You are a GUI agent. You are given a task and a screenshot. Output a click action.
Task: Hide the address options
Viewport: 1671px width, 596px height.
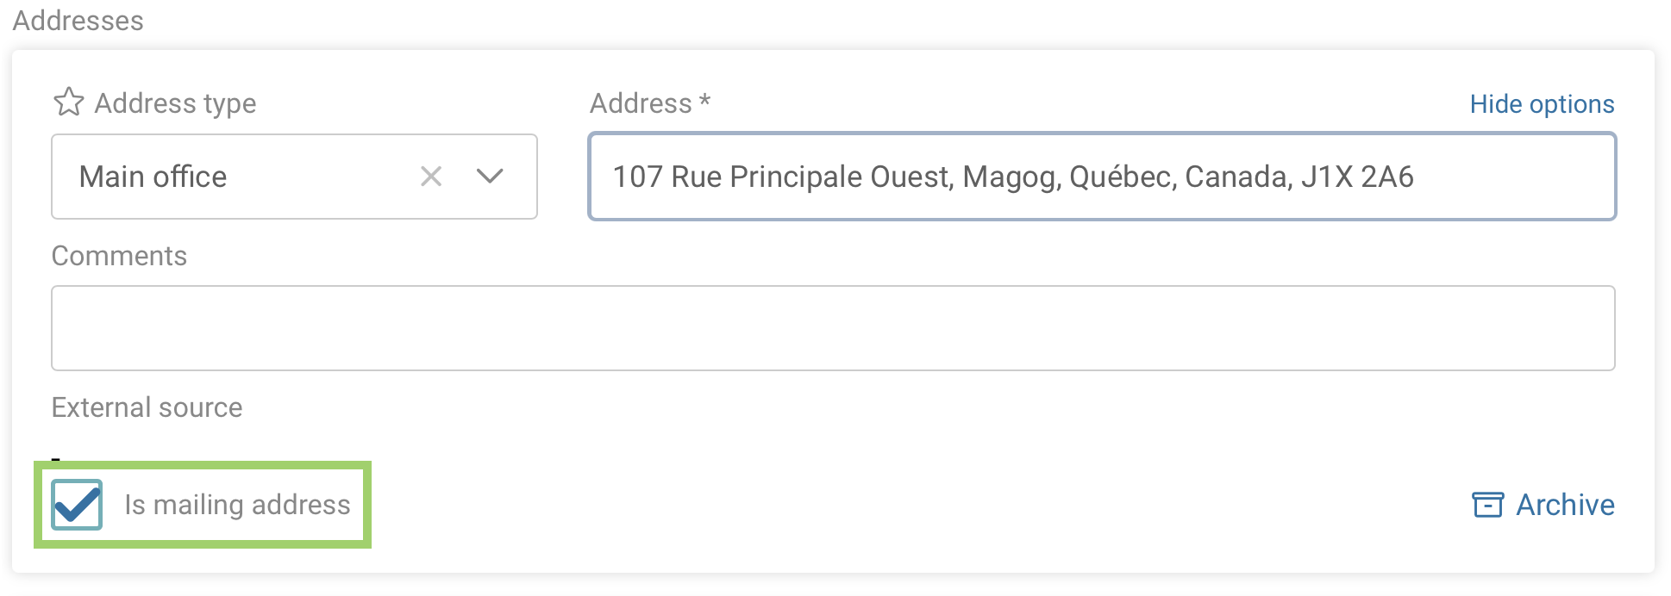point(1542,104)
